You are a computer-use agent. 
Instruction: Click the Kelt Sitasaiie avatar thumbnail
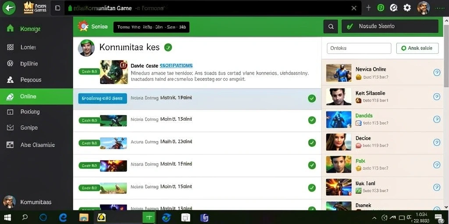pyautogui.click(x=339, y=97)
